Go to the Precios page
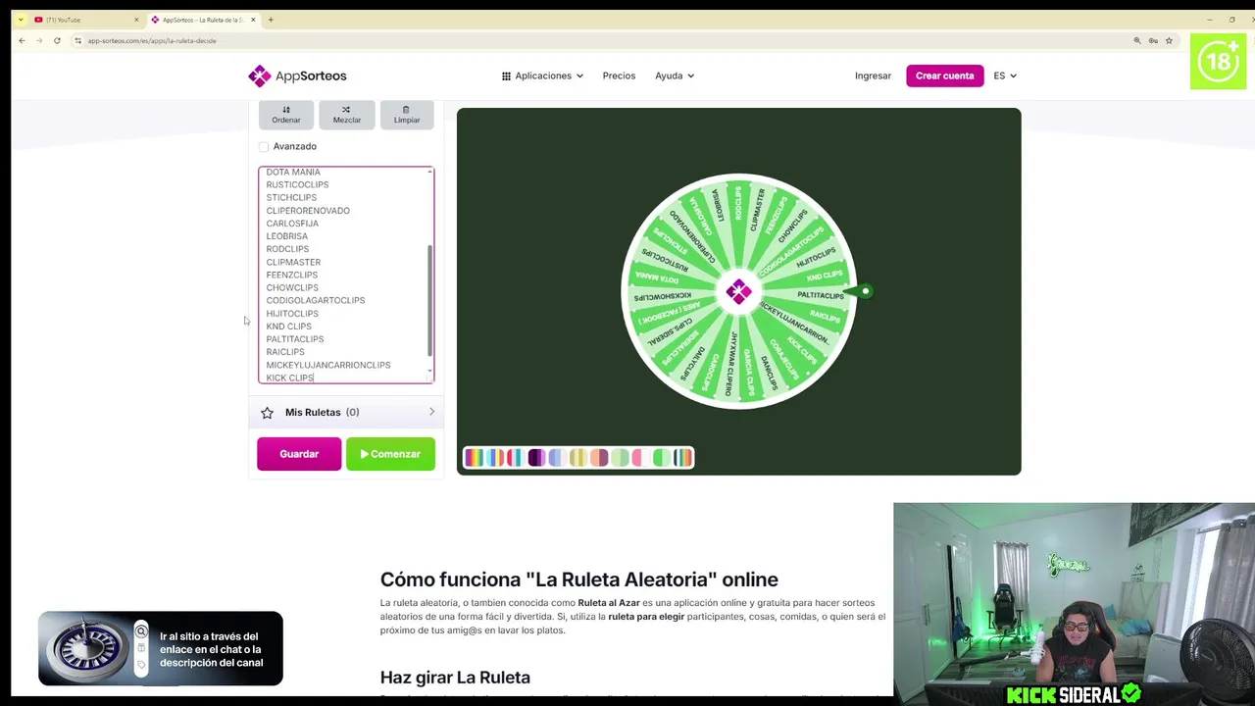 click(619, 76)
